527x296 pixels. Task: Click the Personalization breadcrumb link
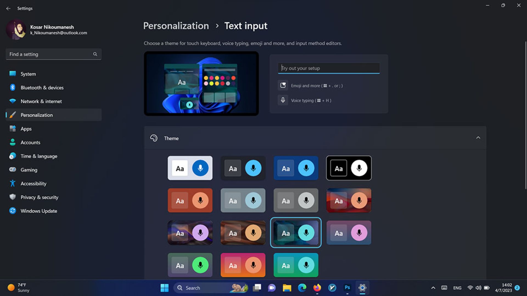coord(176,26)
